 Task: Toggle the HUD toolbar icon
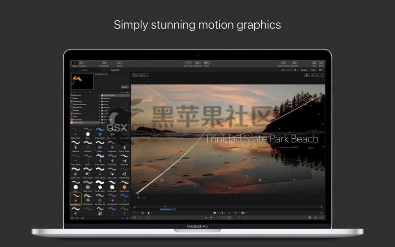click(314, 64)
